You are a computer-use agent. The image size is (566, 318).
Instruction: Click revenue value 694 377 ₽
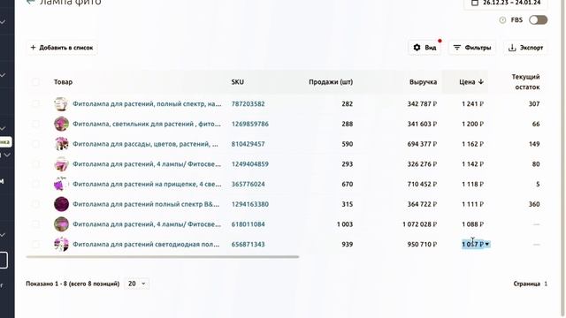click(x=422, y=144)
